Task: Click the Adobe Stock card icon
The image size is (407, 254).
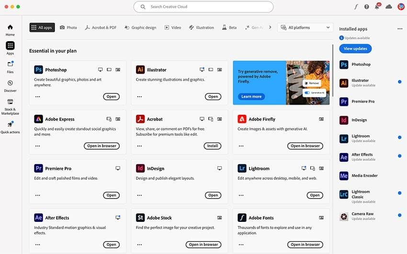Action: 140,218
